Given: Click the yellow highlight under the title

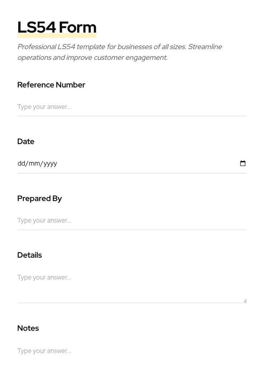Looking at the screenshot, I should point(57,36).
